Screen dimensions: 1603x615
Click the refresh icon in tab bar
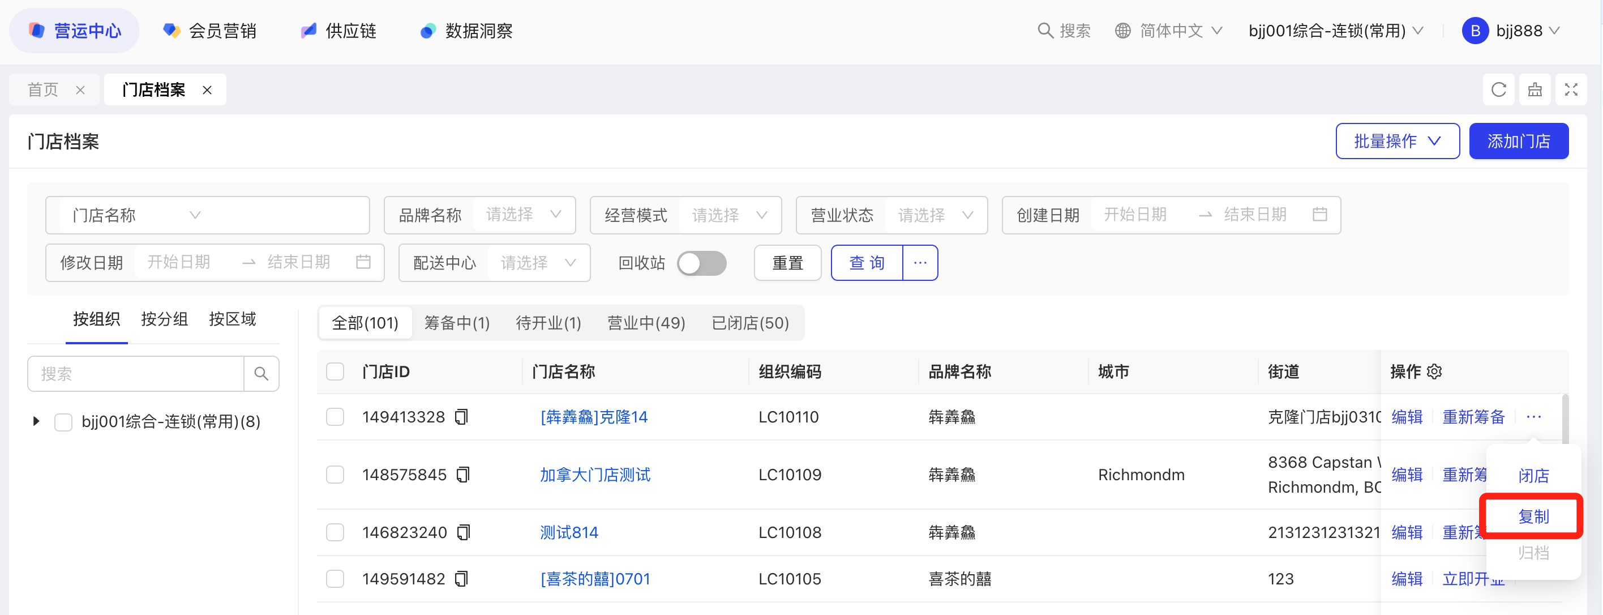click(x=1498, y=89)
